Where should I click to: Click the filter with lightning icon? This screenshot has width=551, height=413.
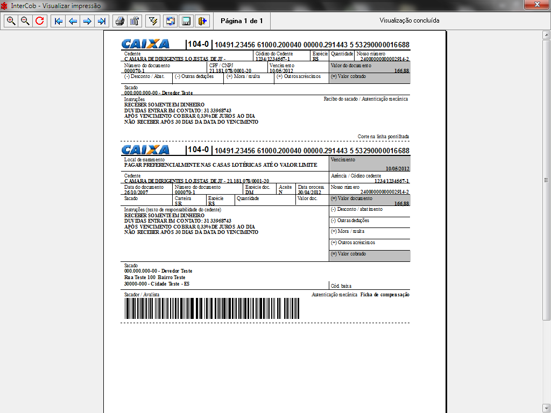click(x=153, y=21)
